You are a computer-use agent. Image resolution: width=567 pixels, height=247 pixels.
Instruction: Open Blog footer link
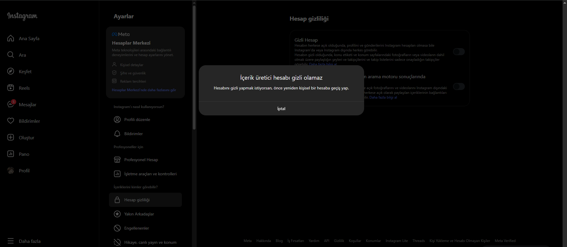pyautogui.click(x=279, y=241)
